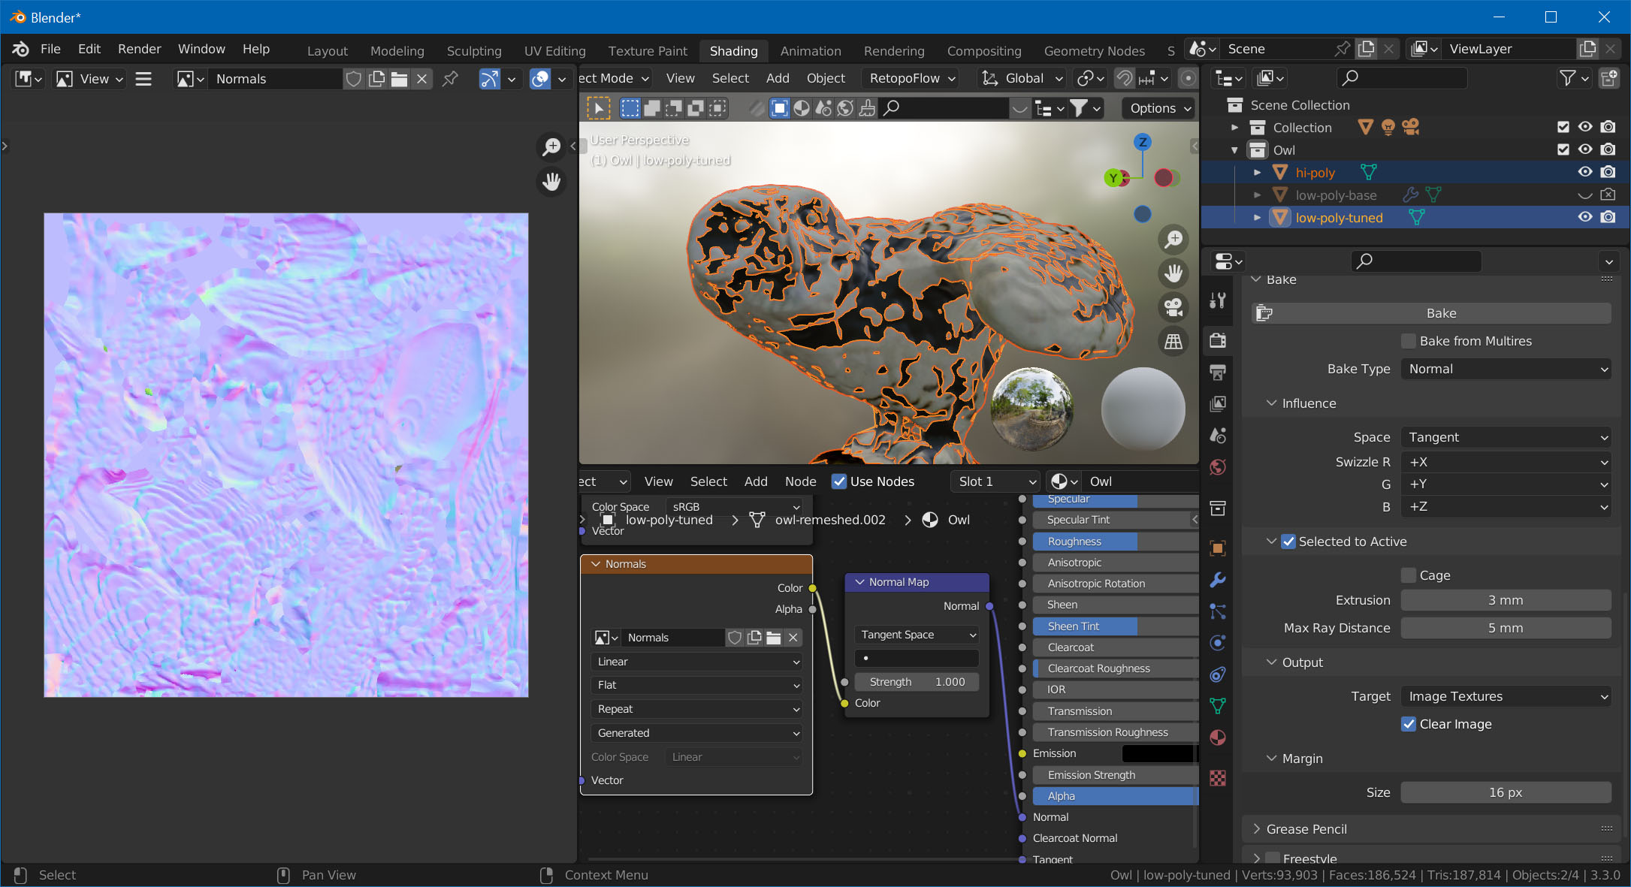Switch to the Sculpting workspace tab

(474, 51)
